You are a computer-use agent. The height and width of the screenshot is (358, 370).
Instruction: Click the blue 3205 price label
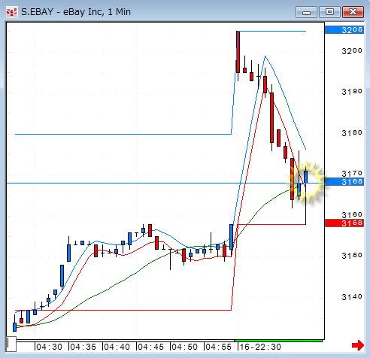point(344,30)
